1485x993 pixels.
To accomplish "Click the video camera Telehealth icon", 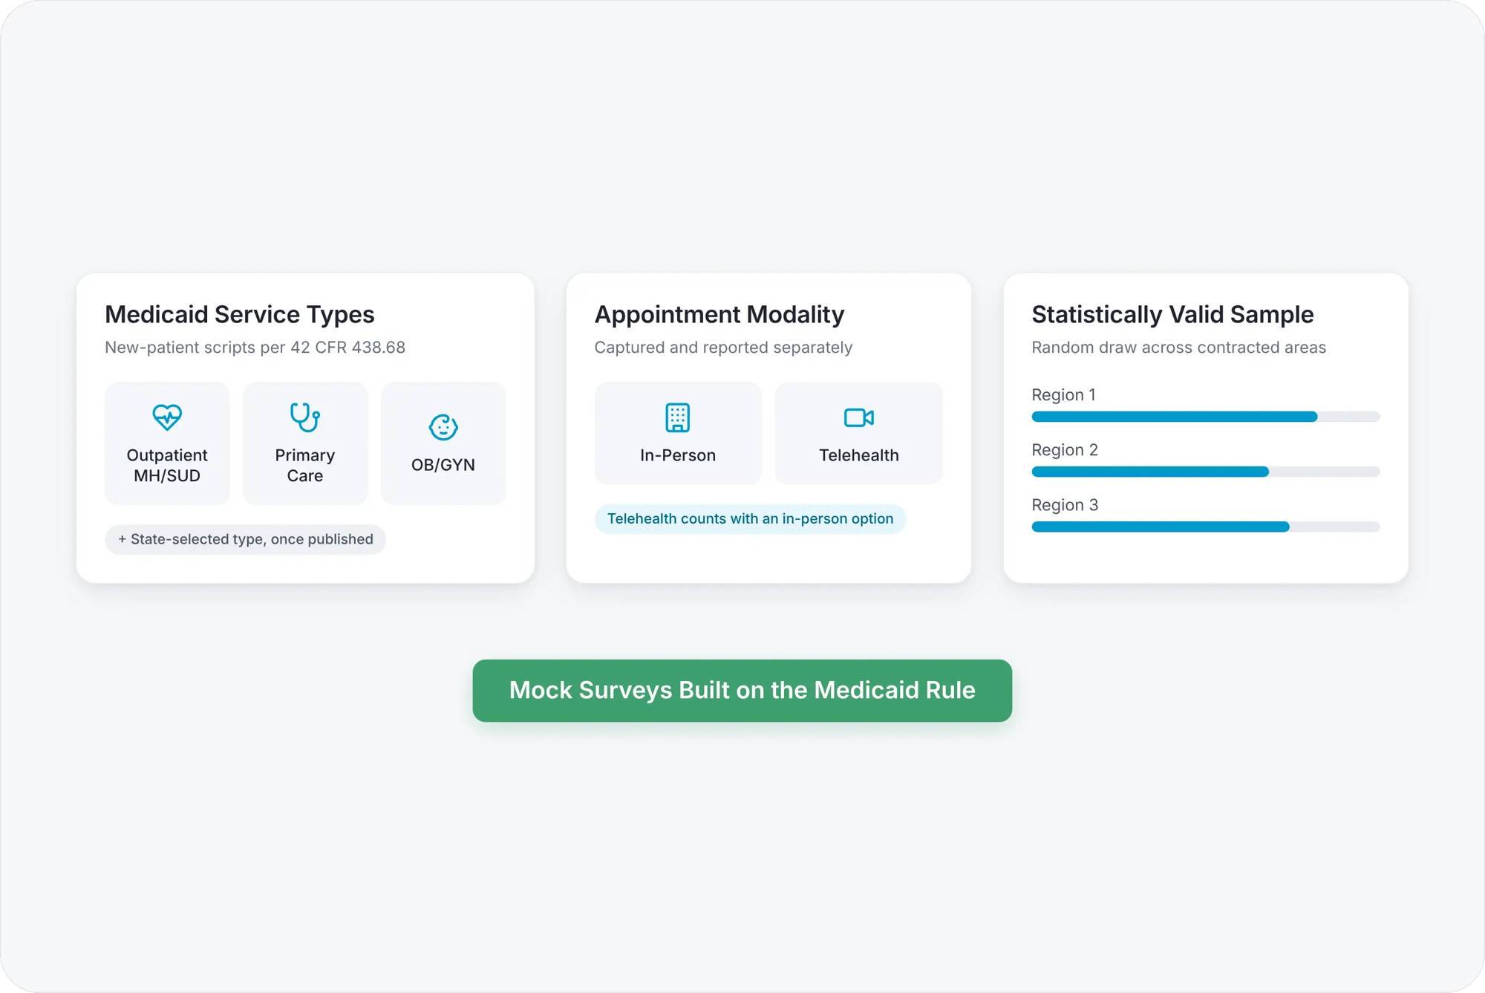I will 859,417.
